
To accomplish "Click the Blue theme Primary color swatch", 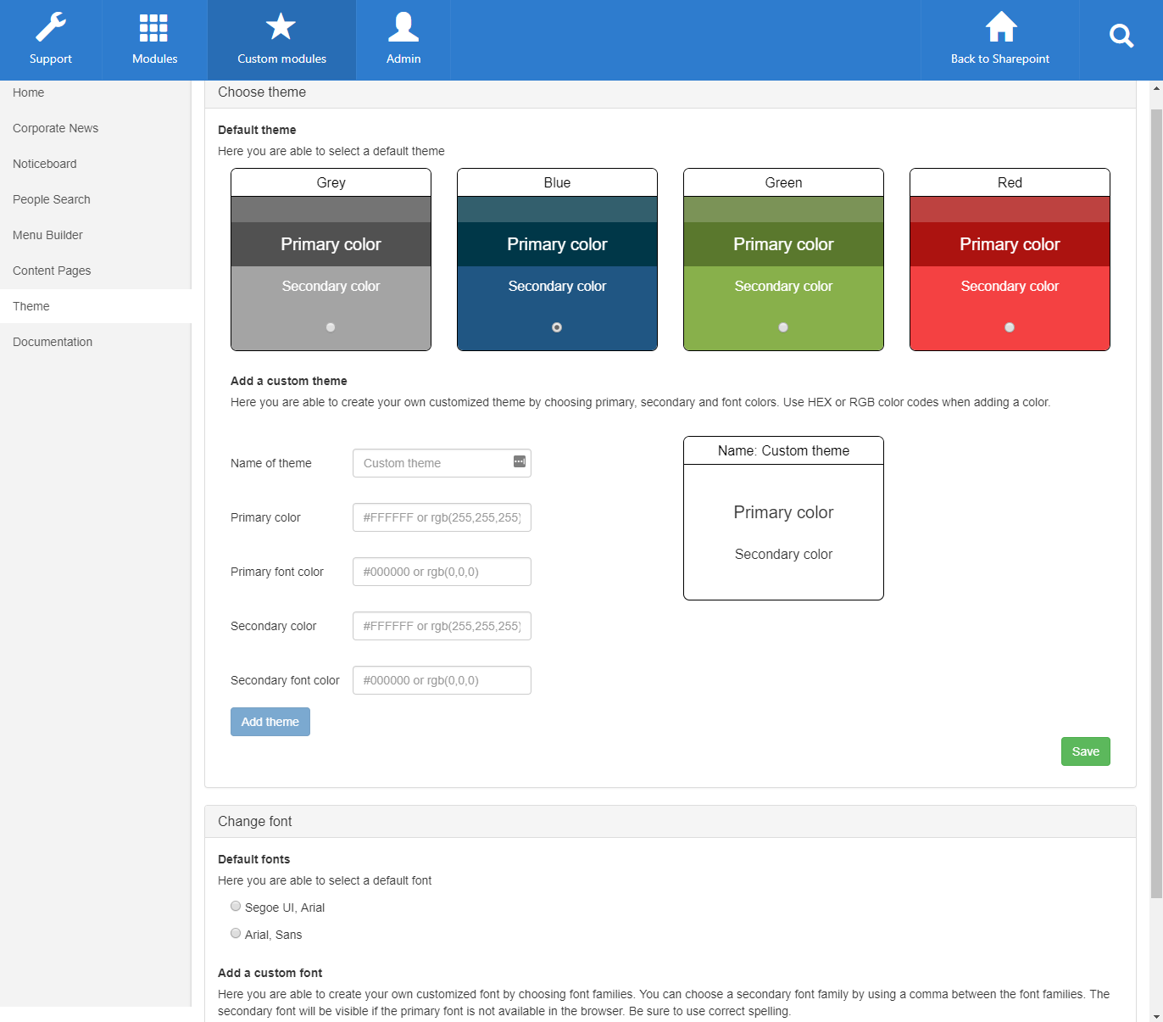I will [x=557, y=244].
